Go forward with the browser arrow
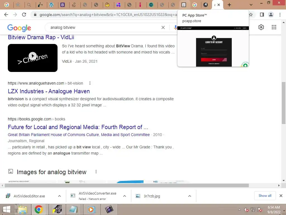 tap(15, 15)
